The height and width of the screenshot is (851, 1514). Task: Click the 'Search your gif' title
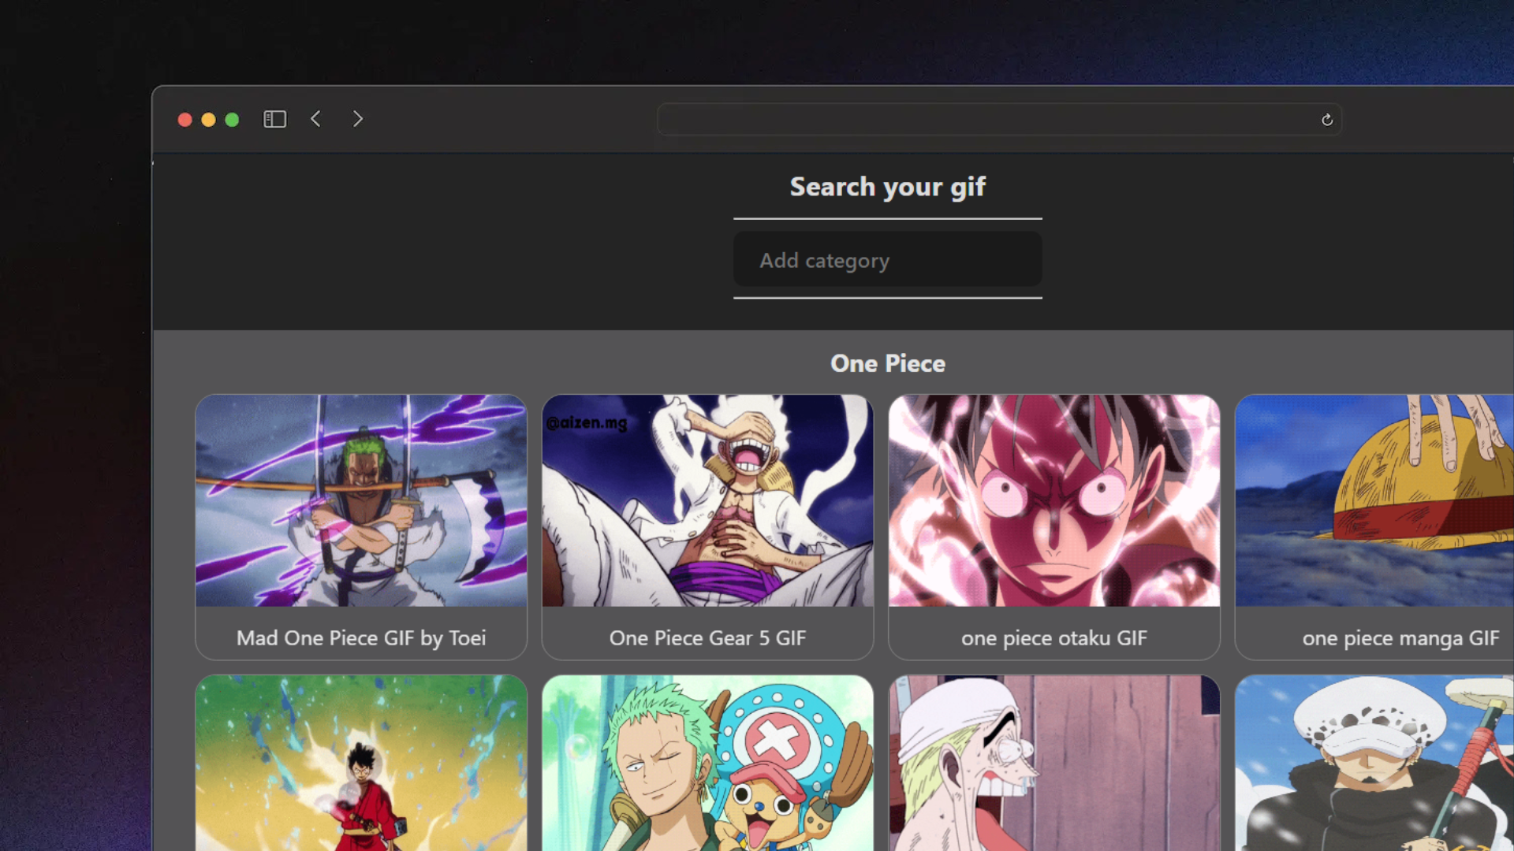click(x=887, y=187)
